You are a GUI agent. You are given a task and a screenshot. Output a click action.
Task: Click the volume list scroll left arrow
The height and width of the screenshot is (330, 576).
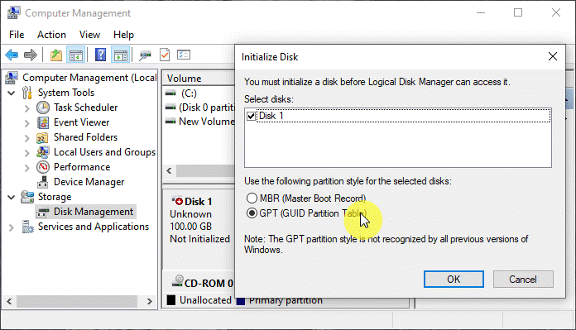click(169, 170)
